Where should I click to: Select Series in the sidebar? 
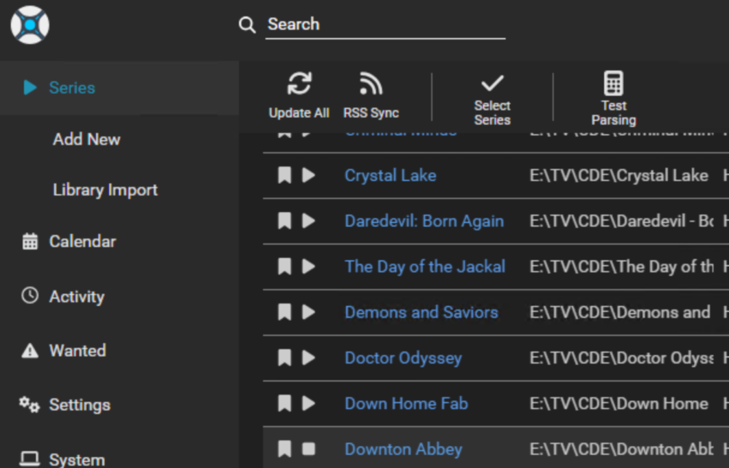point(71,88)
